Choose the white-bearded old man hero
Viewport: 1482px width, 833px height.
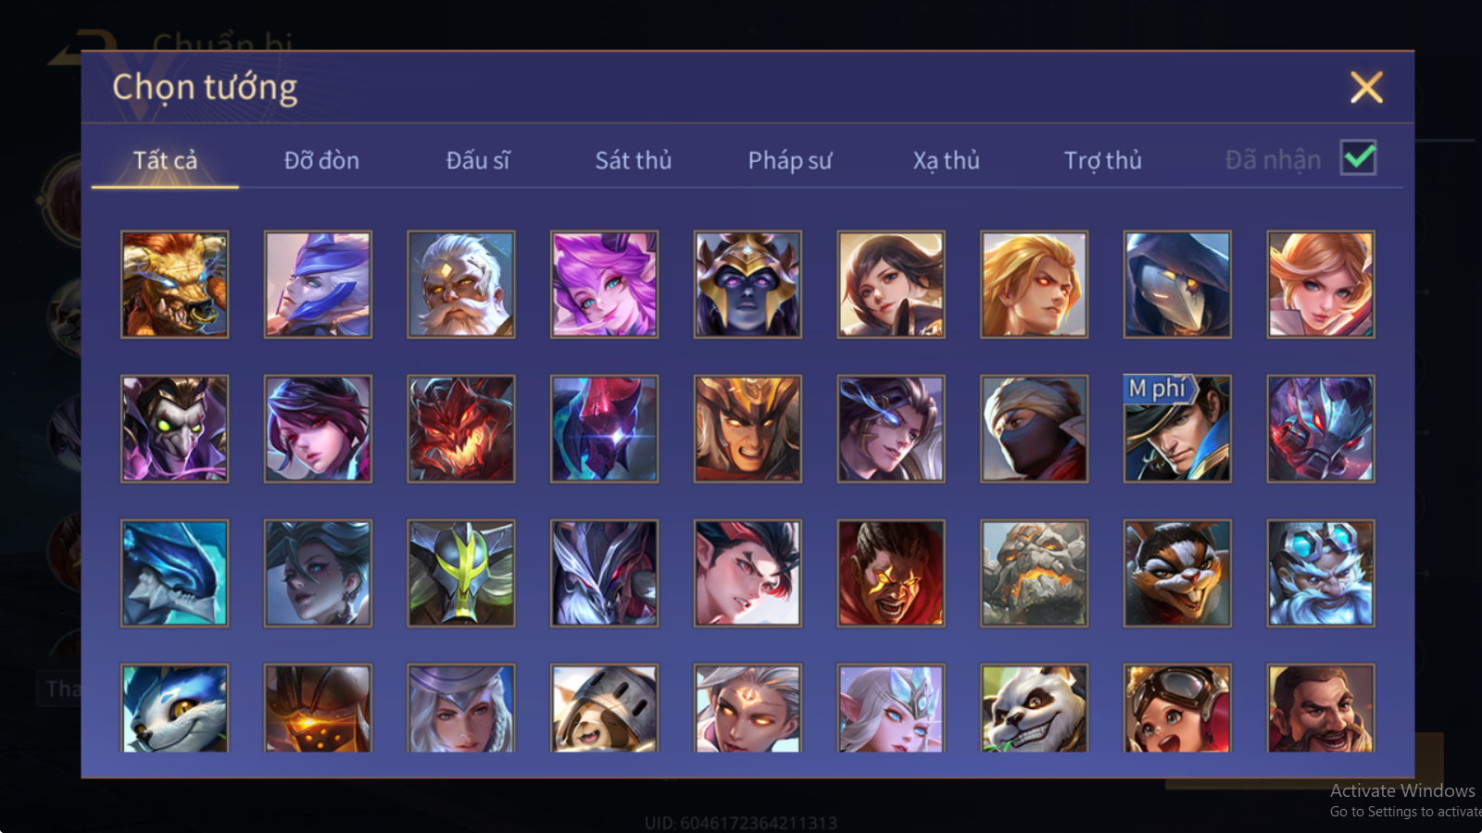pos(460,284)
